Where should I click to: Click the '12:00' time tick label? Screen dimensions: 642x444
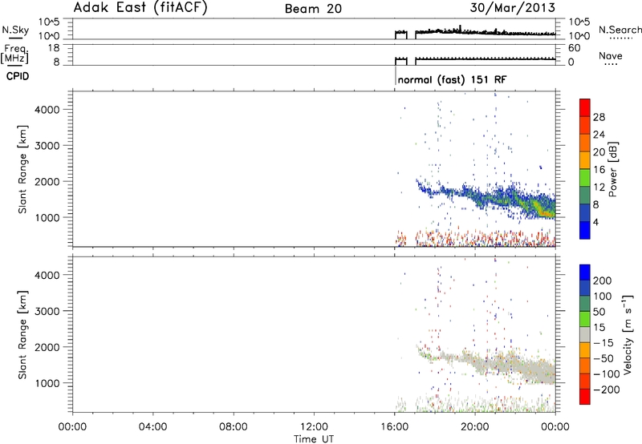[314, 427]
